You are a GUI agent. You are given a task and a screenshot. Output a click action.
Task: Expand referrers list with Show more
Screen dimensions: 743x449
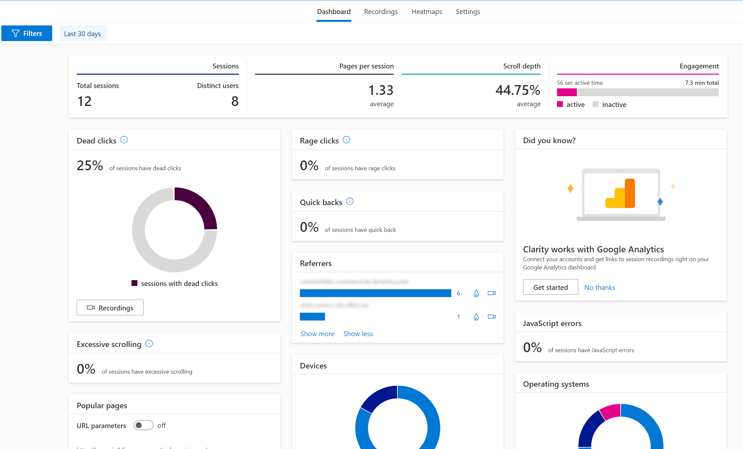click(317, 334)
